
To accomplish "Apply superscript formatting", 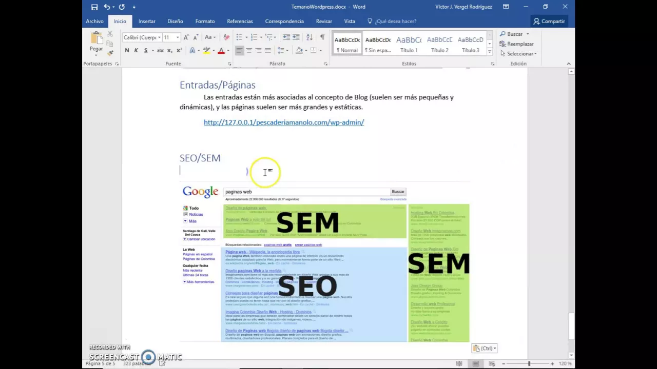I will coord(179,50).
